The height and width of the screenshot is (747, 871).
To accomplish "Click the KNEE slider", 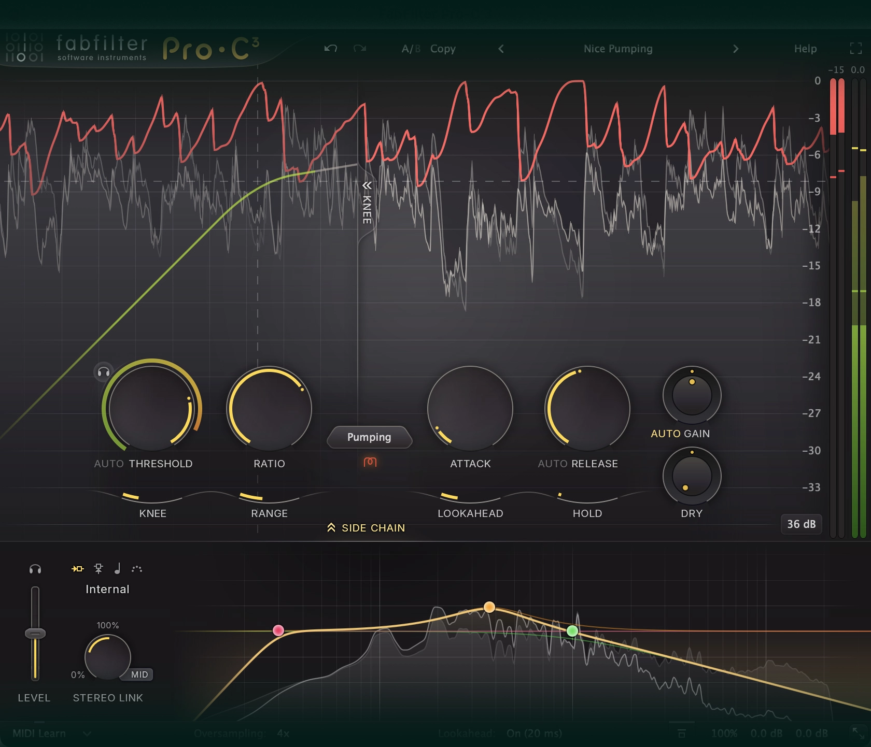I will coord(152,497).
